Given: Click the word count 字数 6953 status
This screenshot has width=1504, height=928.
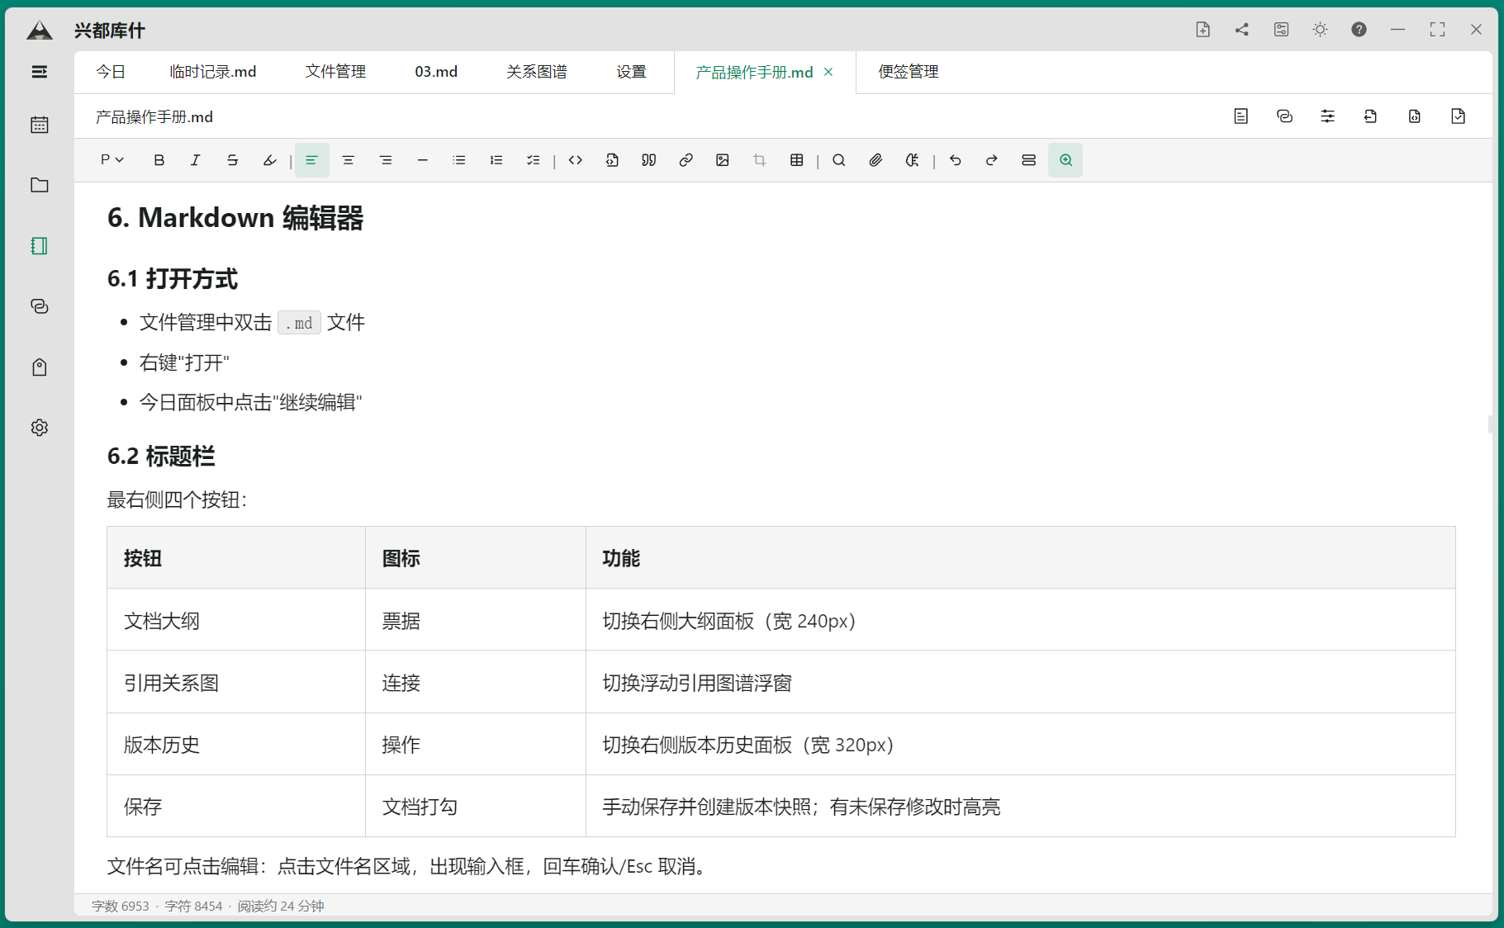Looking at the screenshot, I should coord(121,906).
